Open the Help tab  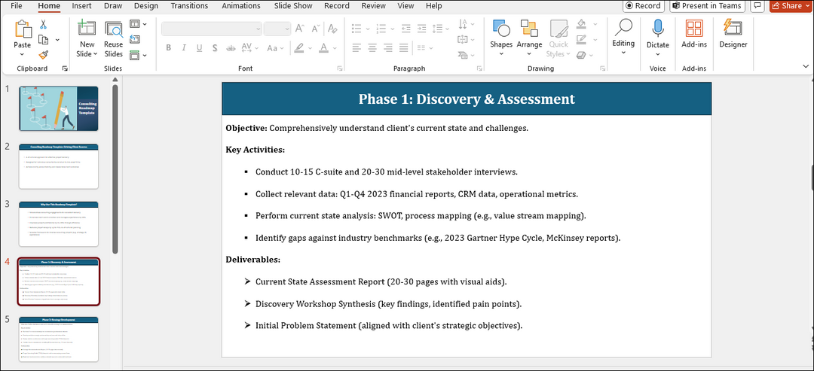pos(433,6)
